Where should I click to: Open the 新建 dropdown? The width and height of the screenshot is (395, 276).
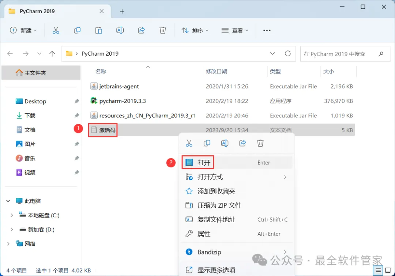pyautogui.click(x=23, y=30)
